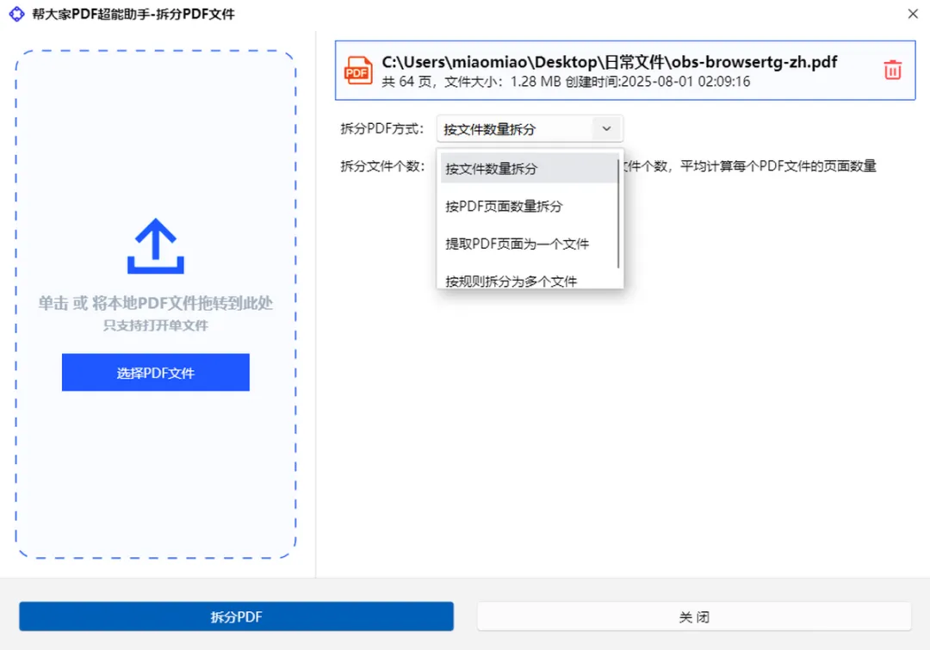Select 按文件数量拆分 option in list
This screenshot has width=930, height=650.
(x=529, y=169)
